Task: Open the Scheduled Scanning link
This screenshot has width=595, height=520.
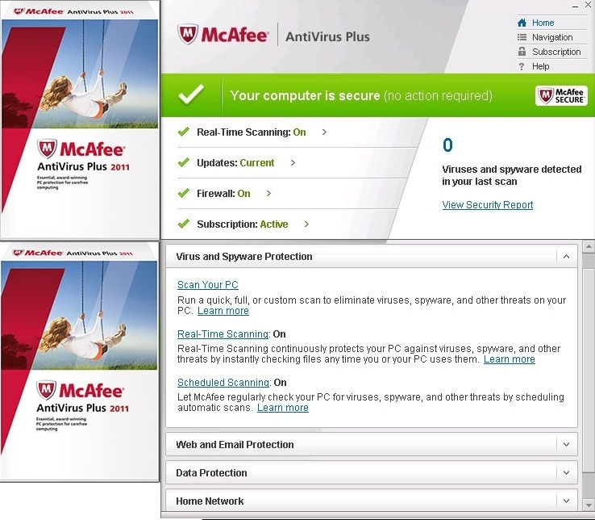Action: pyautogui.click(x=223, y=383)
